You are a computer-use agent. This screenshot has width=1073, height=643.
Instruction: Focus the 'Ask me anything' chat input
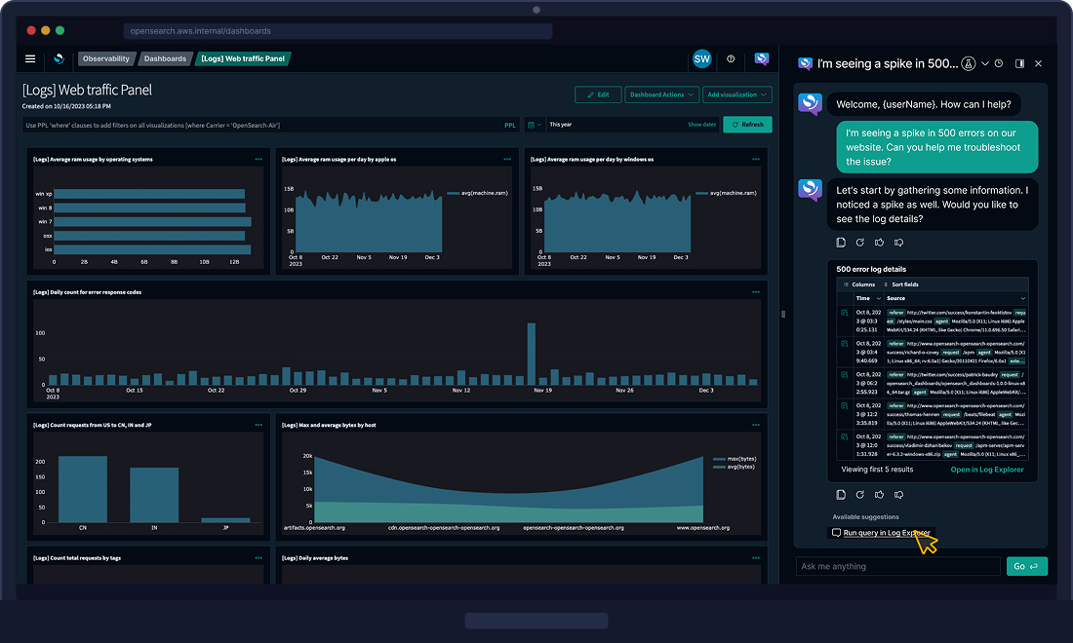tap(897, 566)
